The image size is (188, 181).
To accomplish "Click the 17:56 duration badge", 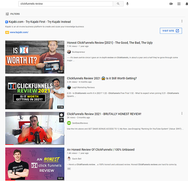I will [x=60, y=107].
